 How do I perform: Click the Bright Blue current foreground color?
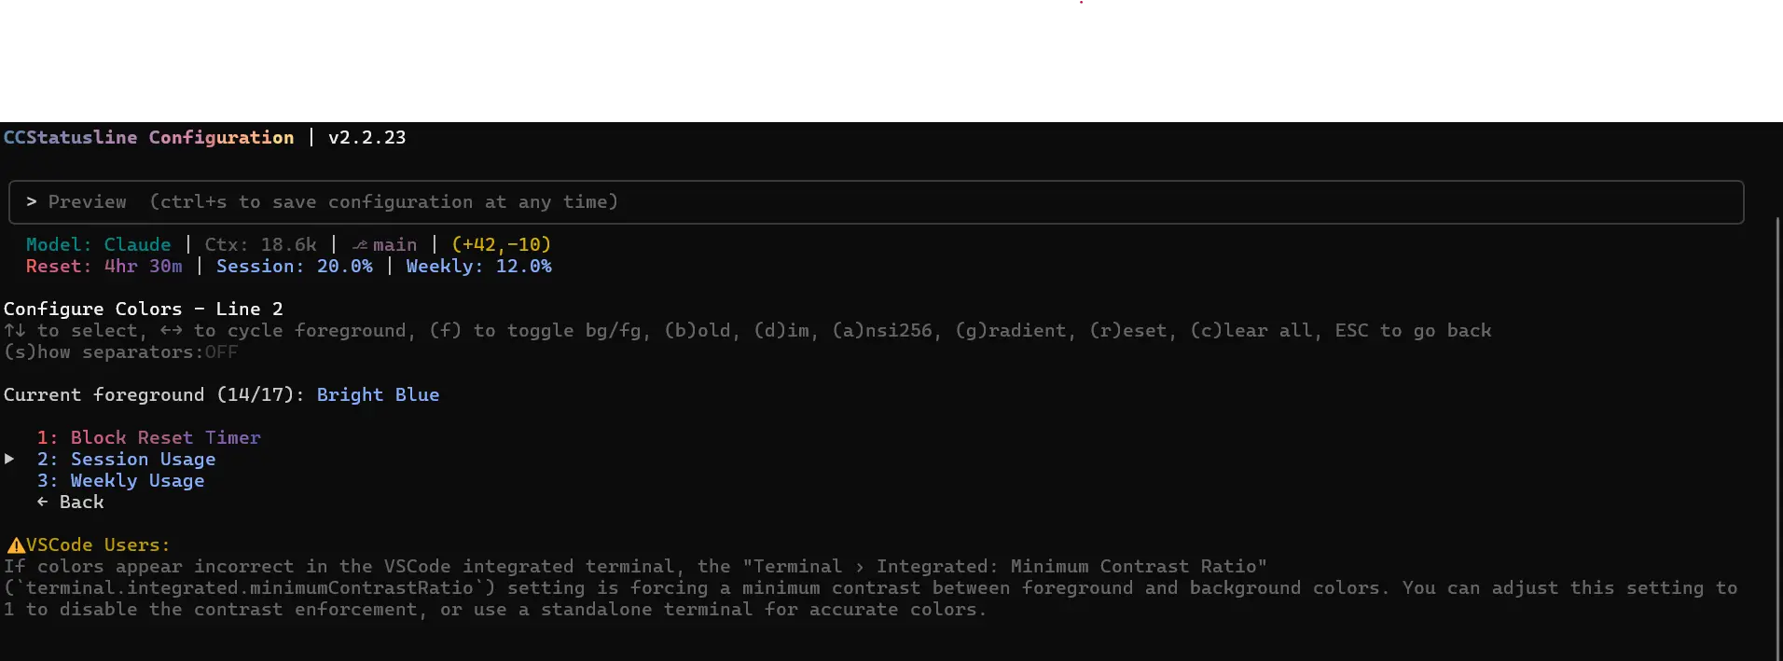pos(378,394)
